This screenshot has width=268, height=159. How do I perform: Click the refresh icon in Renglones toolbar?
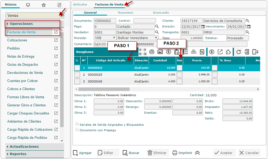coord(238,52)
